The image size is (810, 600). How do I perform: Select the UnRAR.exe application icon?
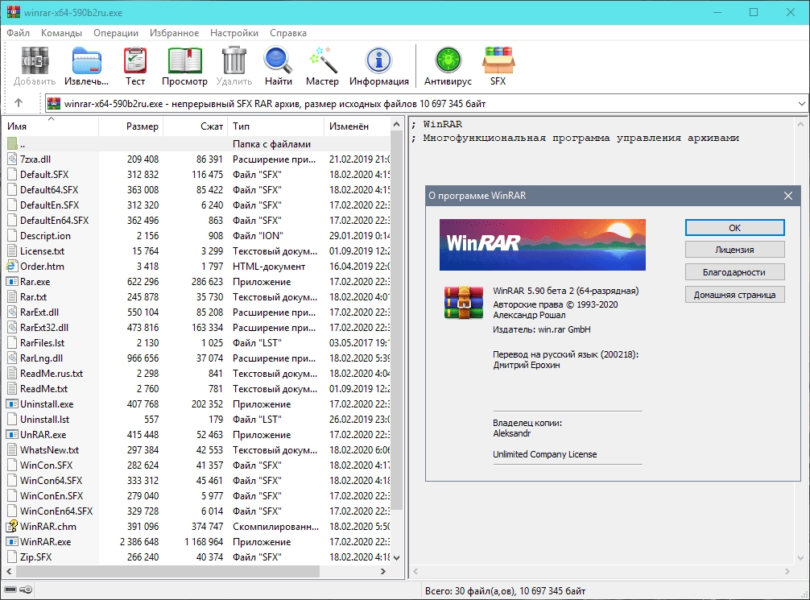coord(12,435)
